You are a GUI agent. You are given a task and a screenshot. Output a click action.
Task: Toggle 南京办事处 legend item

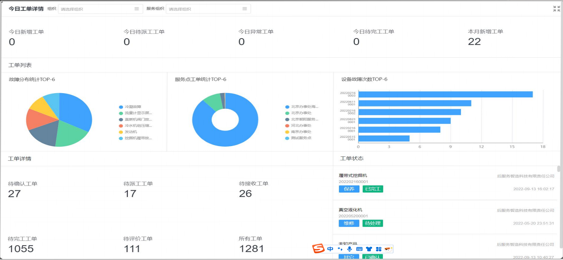[x=298, y=132]
